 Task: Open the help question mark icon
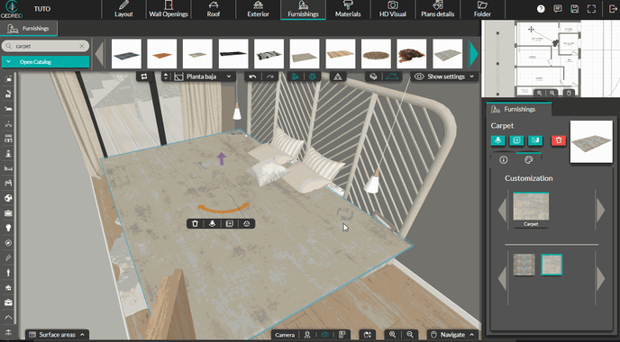(541, 9)
